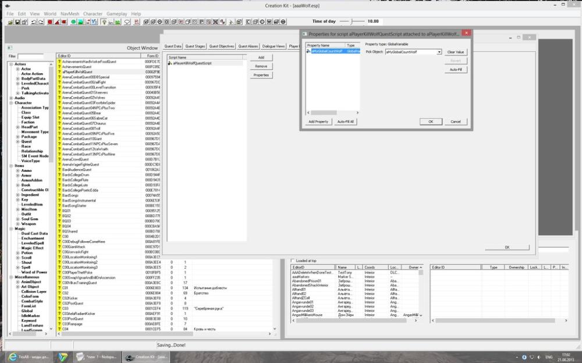The image size is (582, 363).
Task: Click the Add Property button
Action: point(318,121)
